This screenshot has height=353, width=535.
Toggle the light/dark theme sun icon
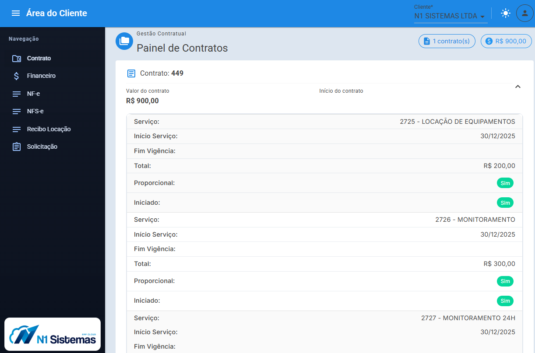(506, 13)
